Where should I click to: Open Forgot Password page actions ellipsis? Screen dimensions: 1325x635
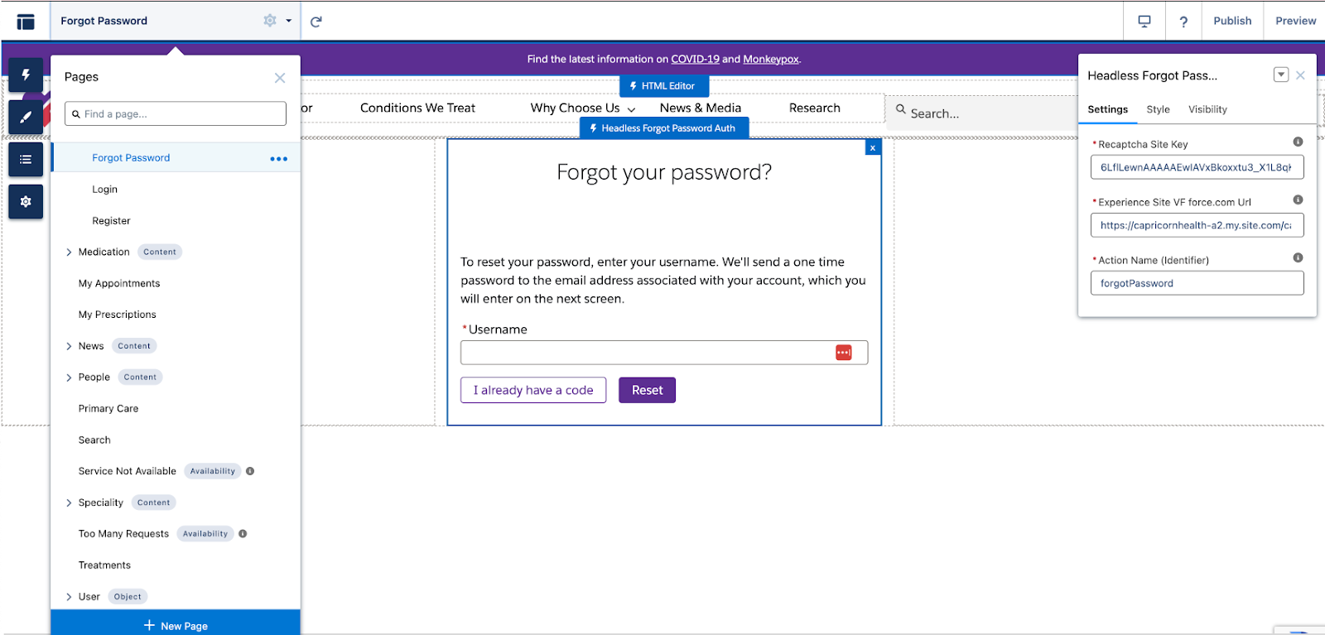click(x=279, y=158)
